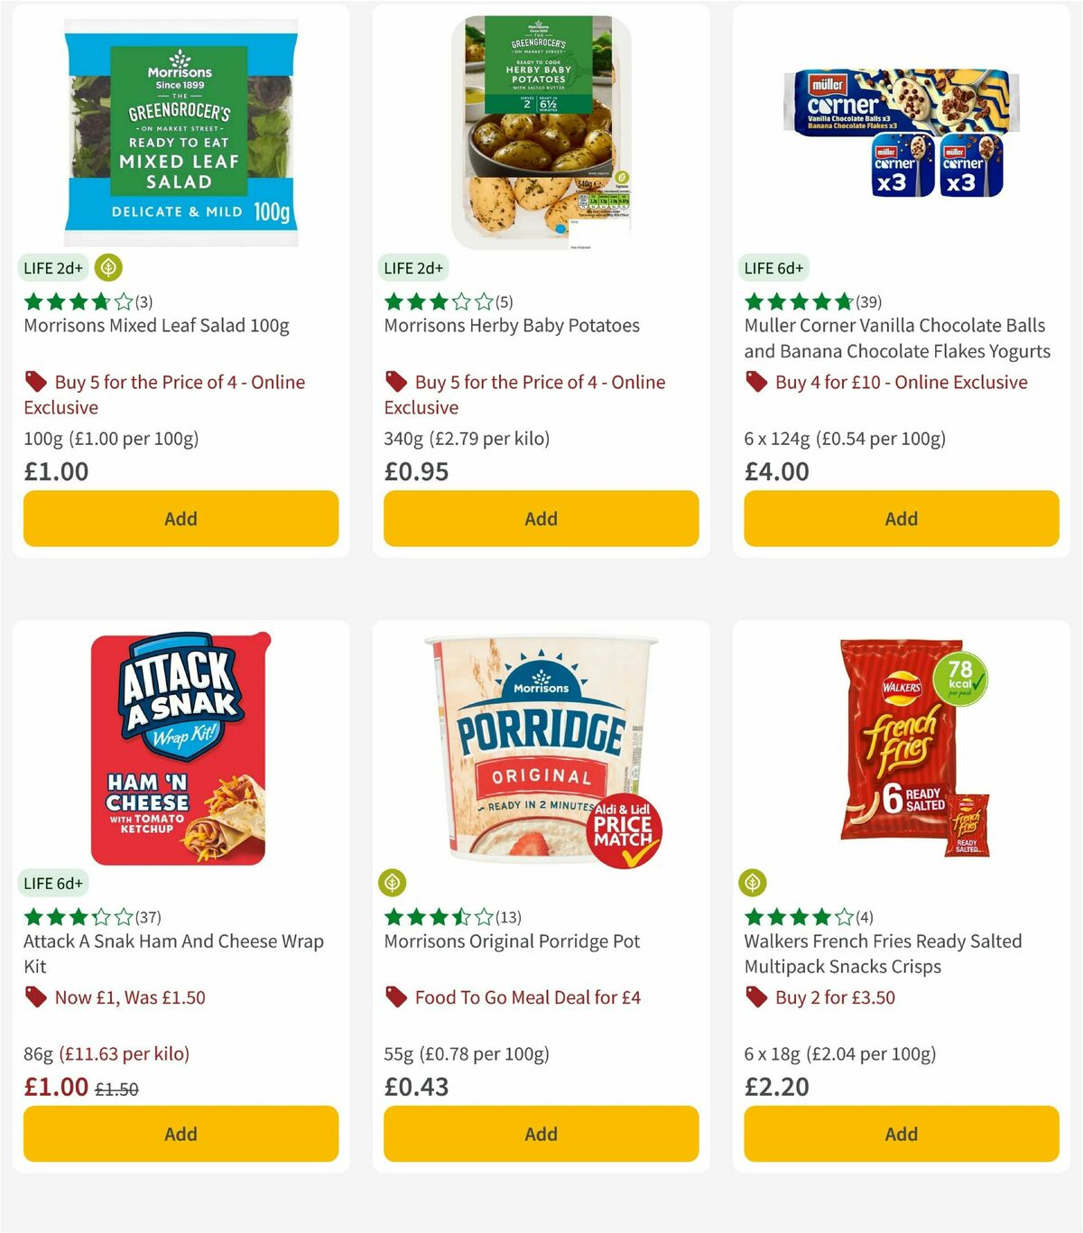Add the Walkers French Fries multipack to basket
Viewport: 1083px width, 1233px height.
(x=901, y=1134)
